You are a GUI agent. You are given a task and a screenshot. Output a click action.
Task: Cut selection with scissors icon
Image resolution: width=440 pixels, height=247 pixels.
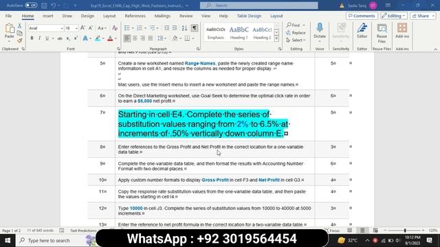[x=19, y=26]
